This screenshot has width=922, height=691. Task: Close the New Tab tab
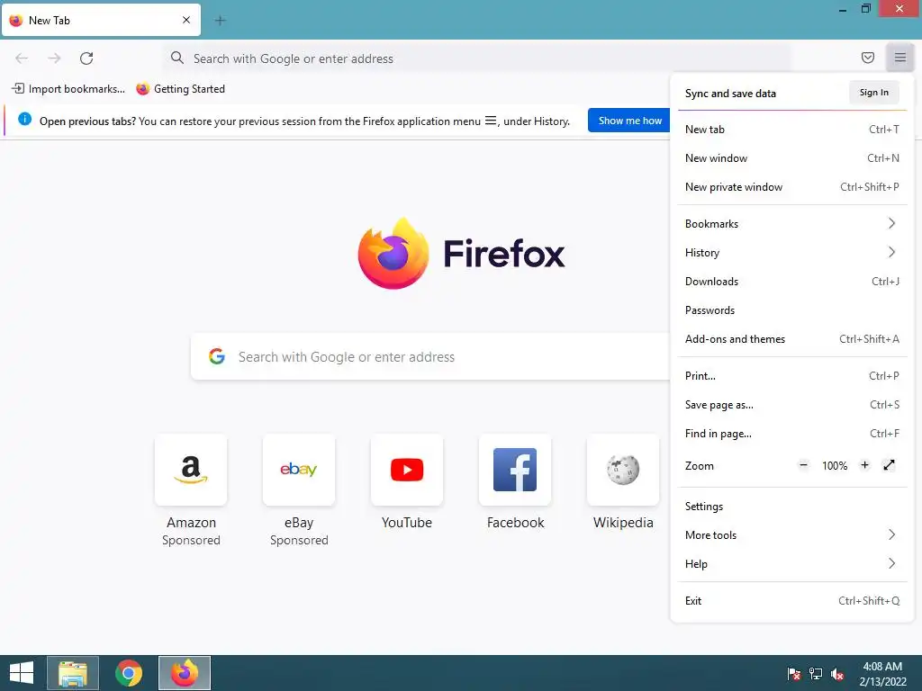[x=186, y=20]
